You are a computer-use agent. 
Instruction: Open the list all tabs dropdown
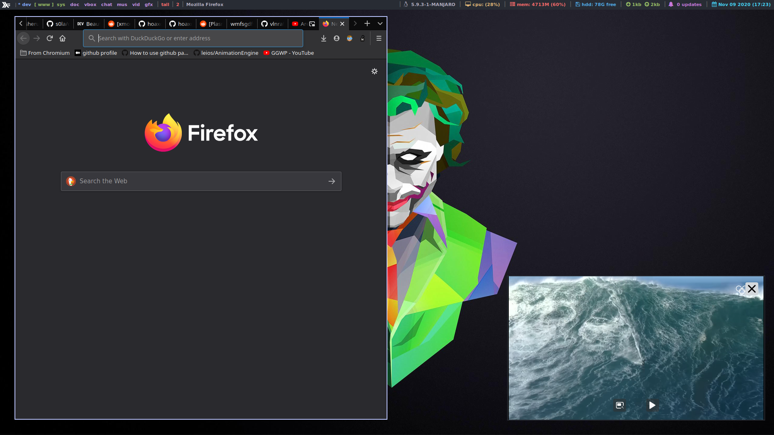tap(380, 24)
